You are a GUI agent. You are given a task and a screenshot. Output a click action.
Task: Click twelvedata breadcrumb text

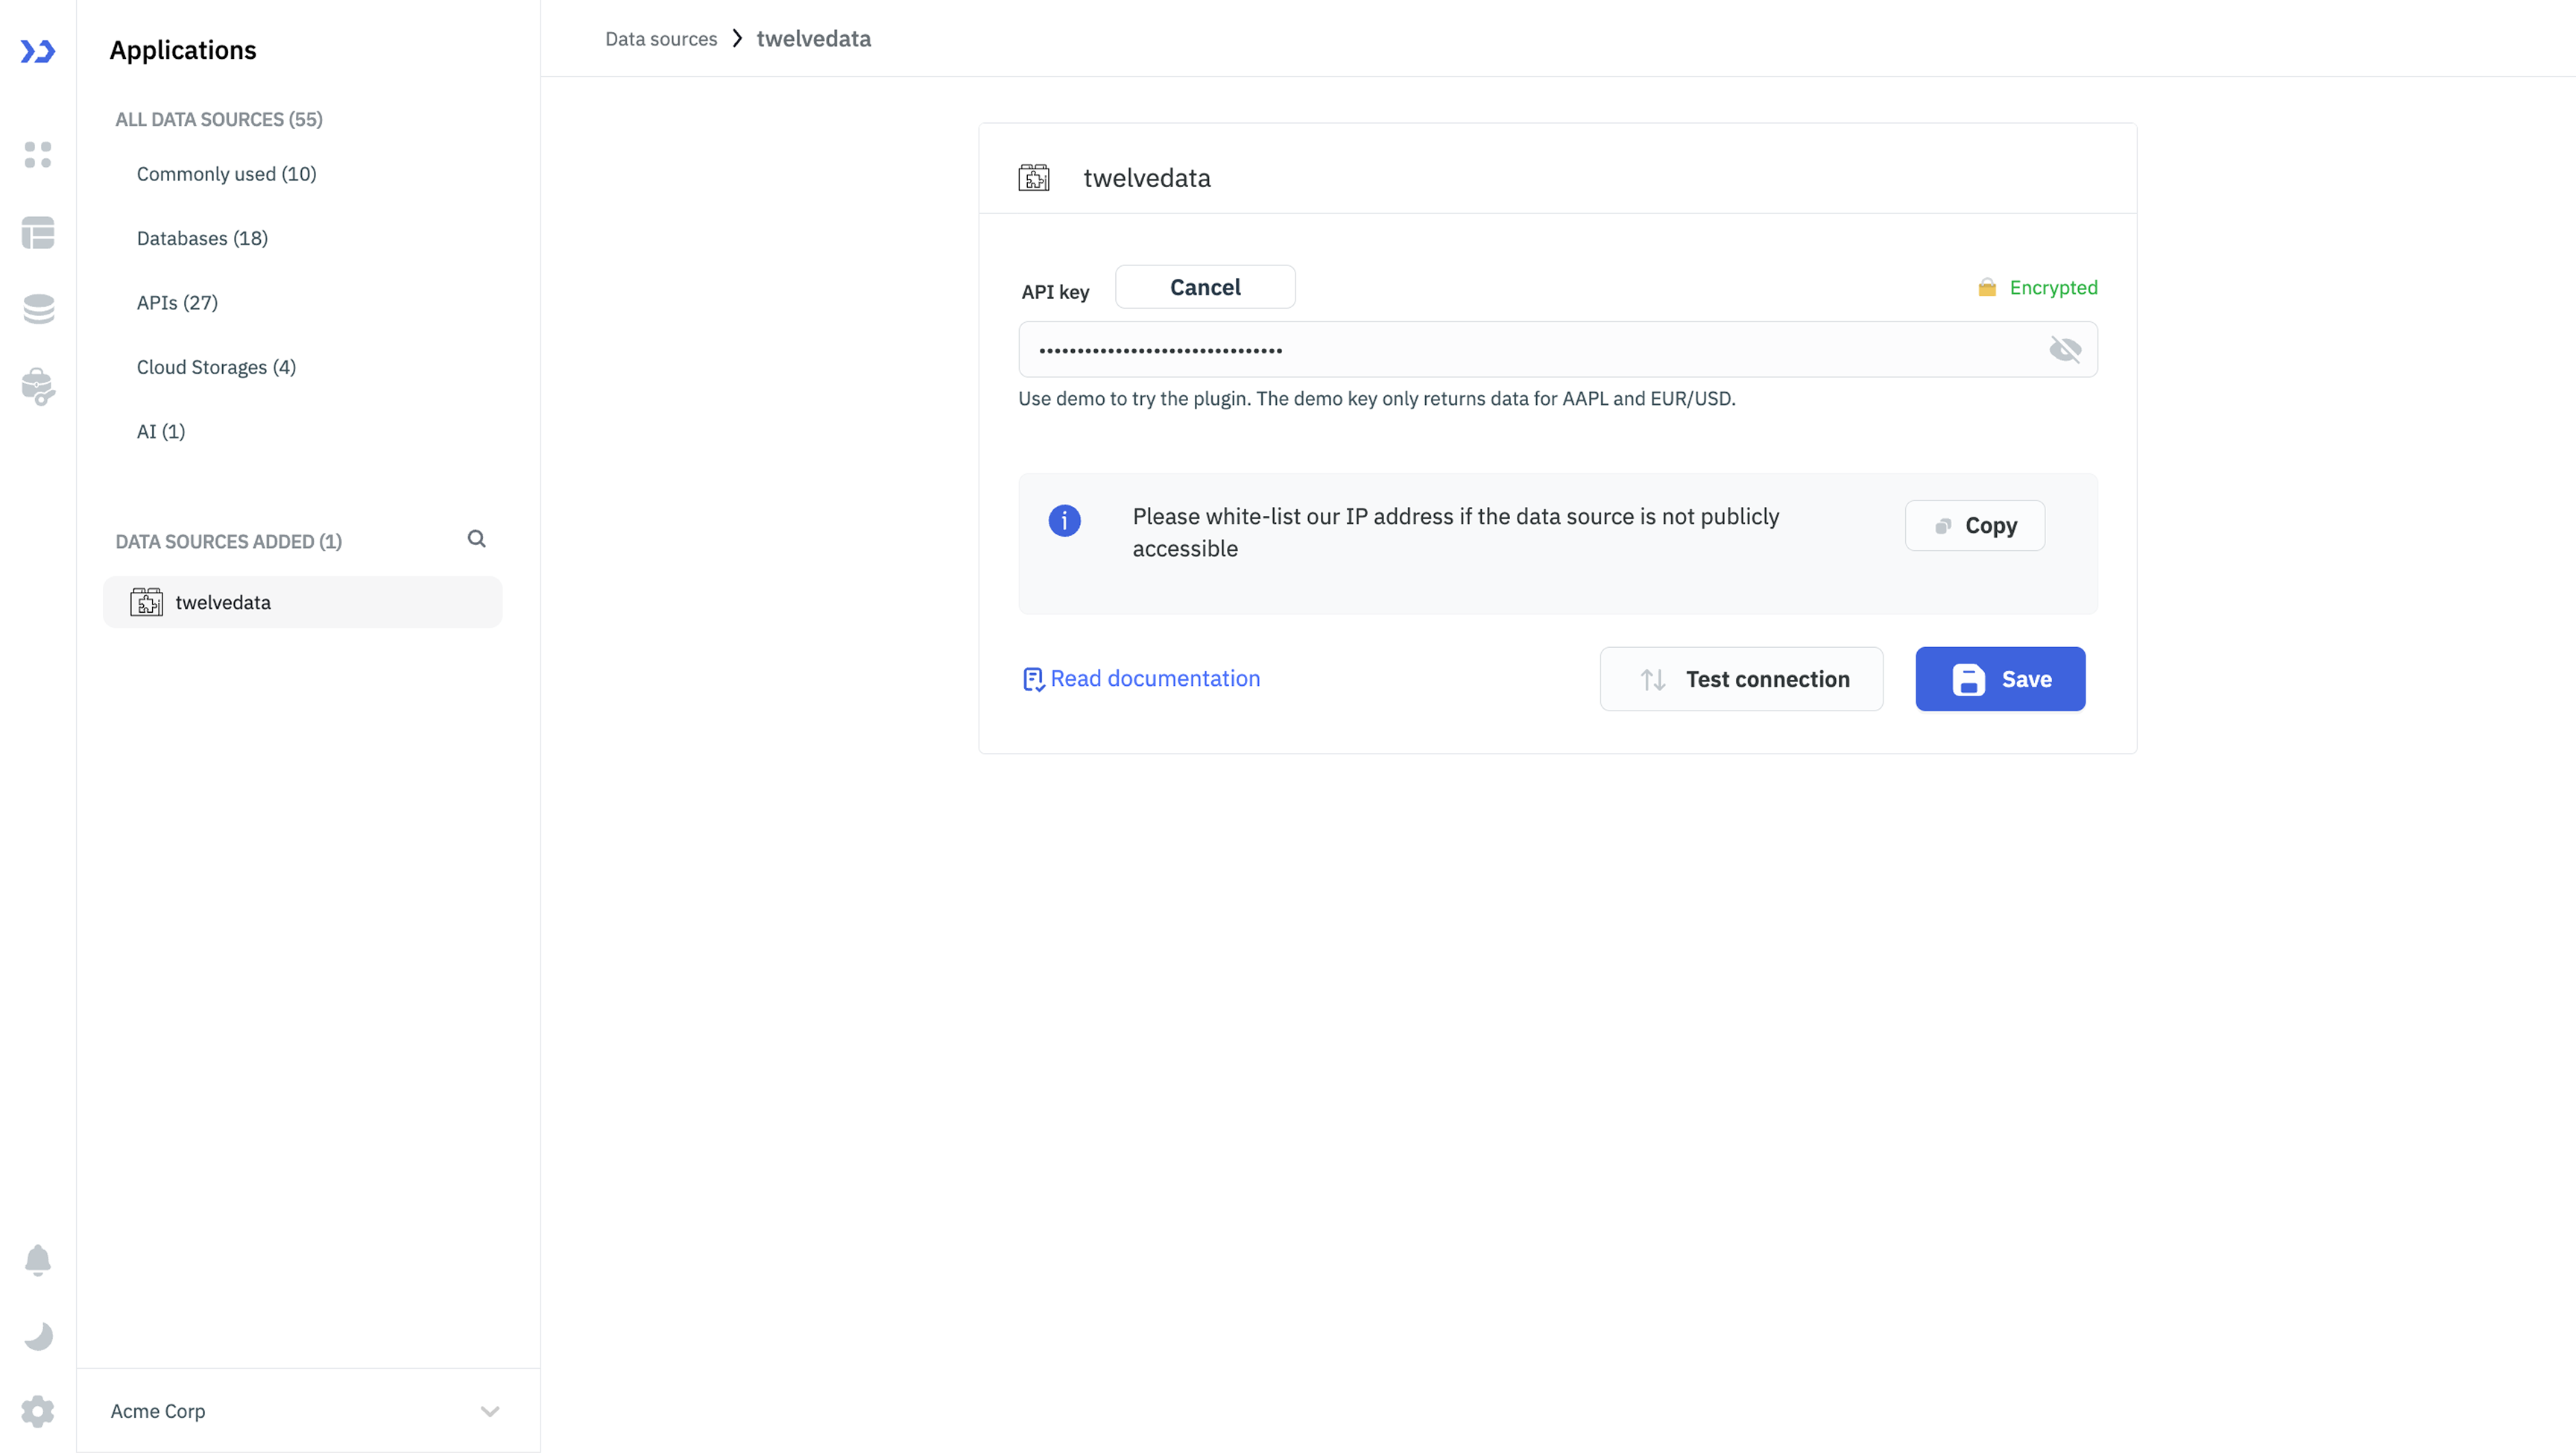814,39
